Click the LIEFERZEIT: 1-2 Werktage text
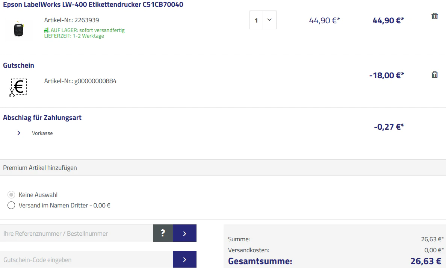Image resolution: width=446 pixels, height=268 pixels. [74, 36]
